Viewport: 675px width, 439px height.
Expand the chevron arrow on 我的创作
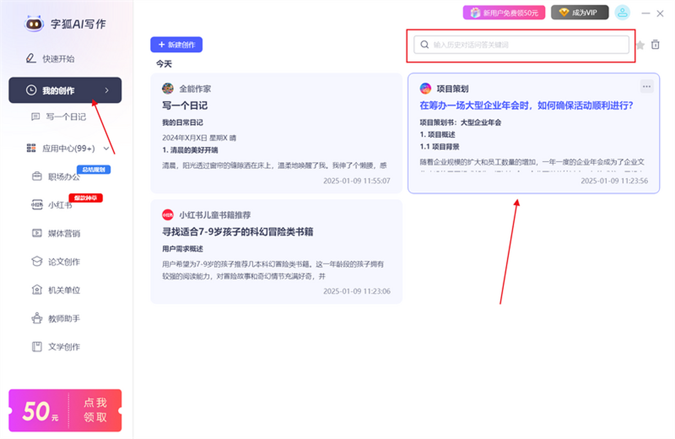click(107, 90)
